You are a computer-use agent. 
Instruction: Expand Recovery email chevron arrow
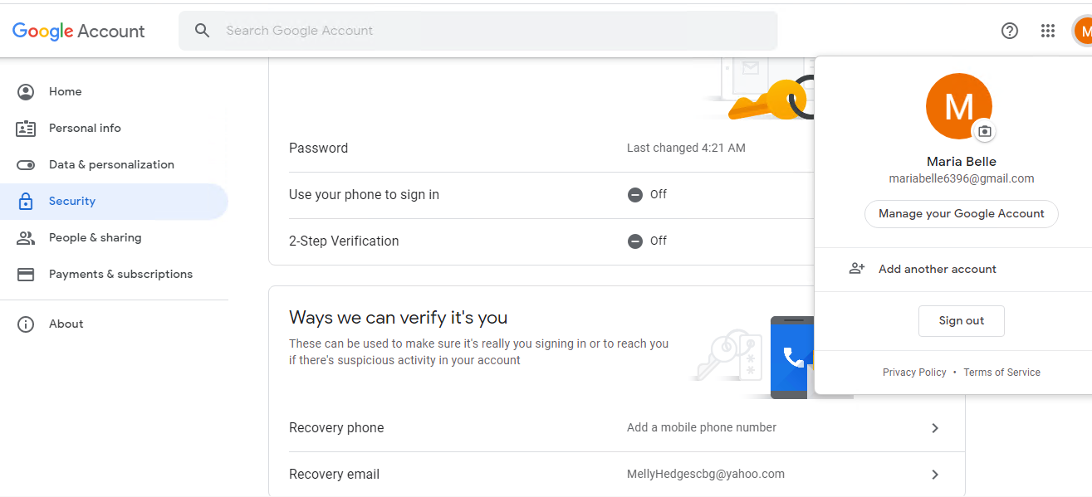point(935,475)
